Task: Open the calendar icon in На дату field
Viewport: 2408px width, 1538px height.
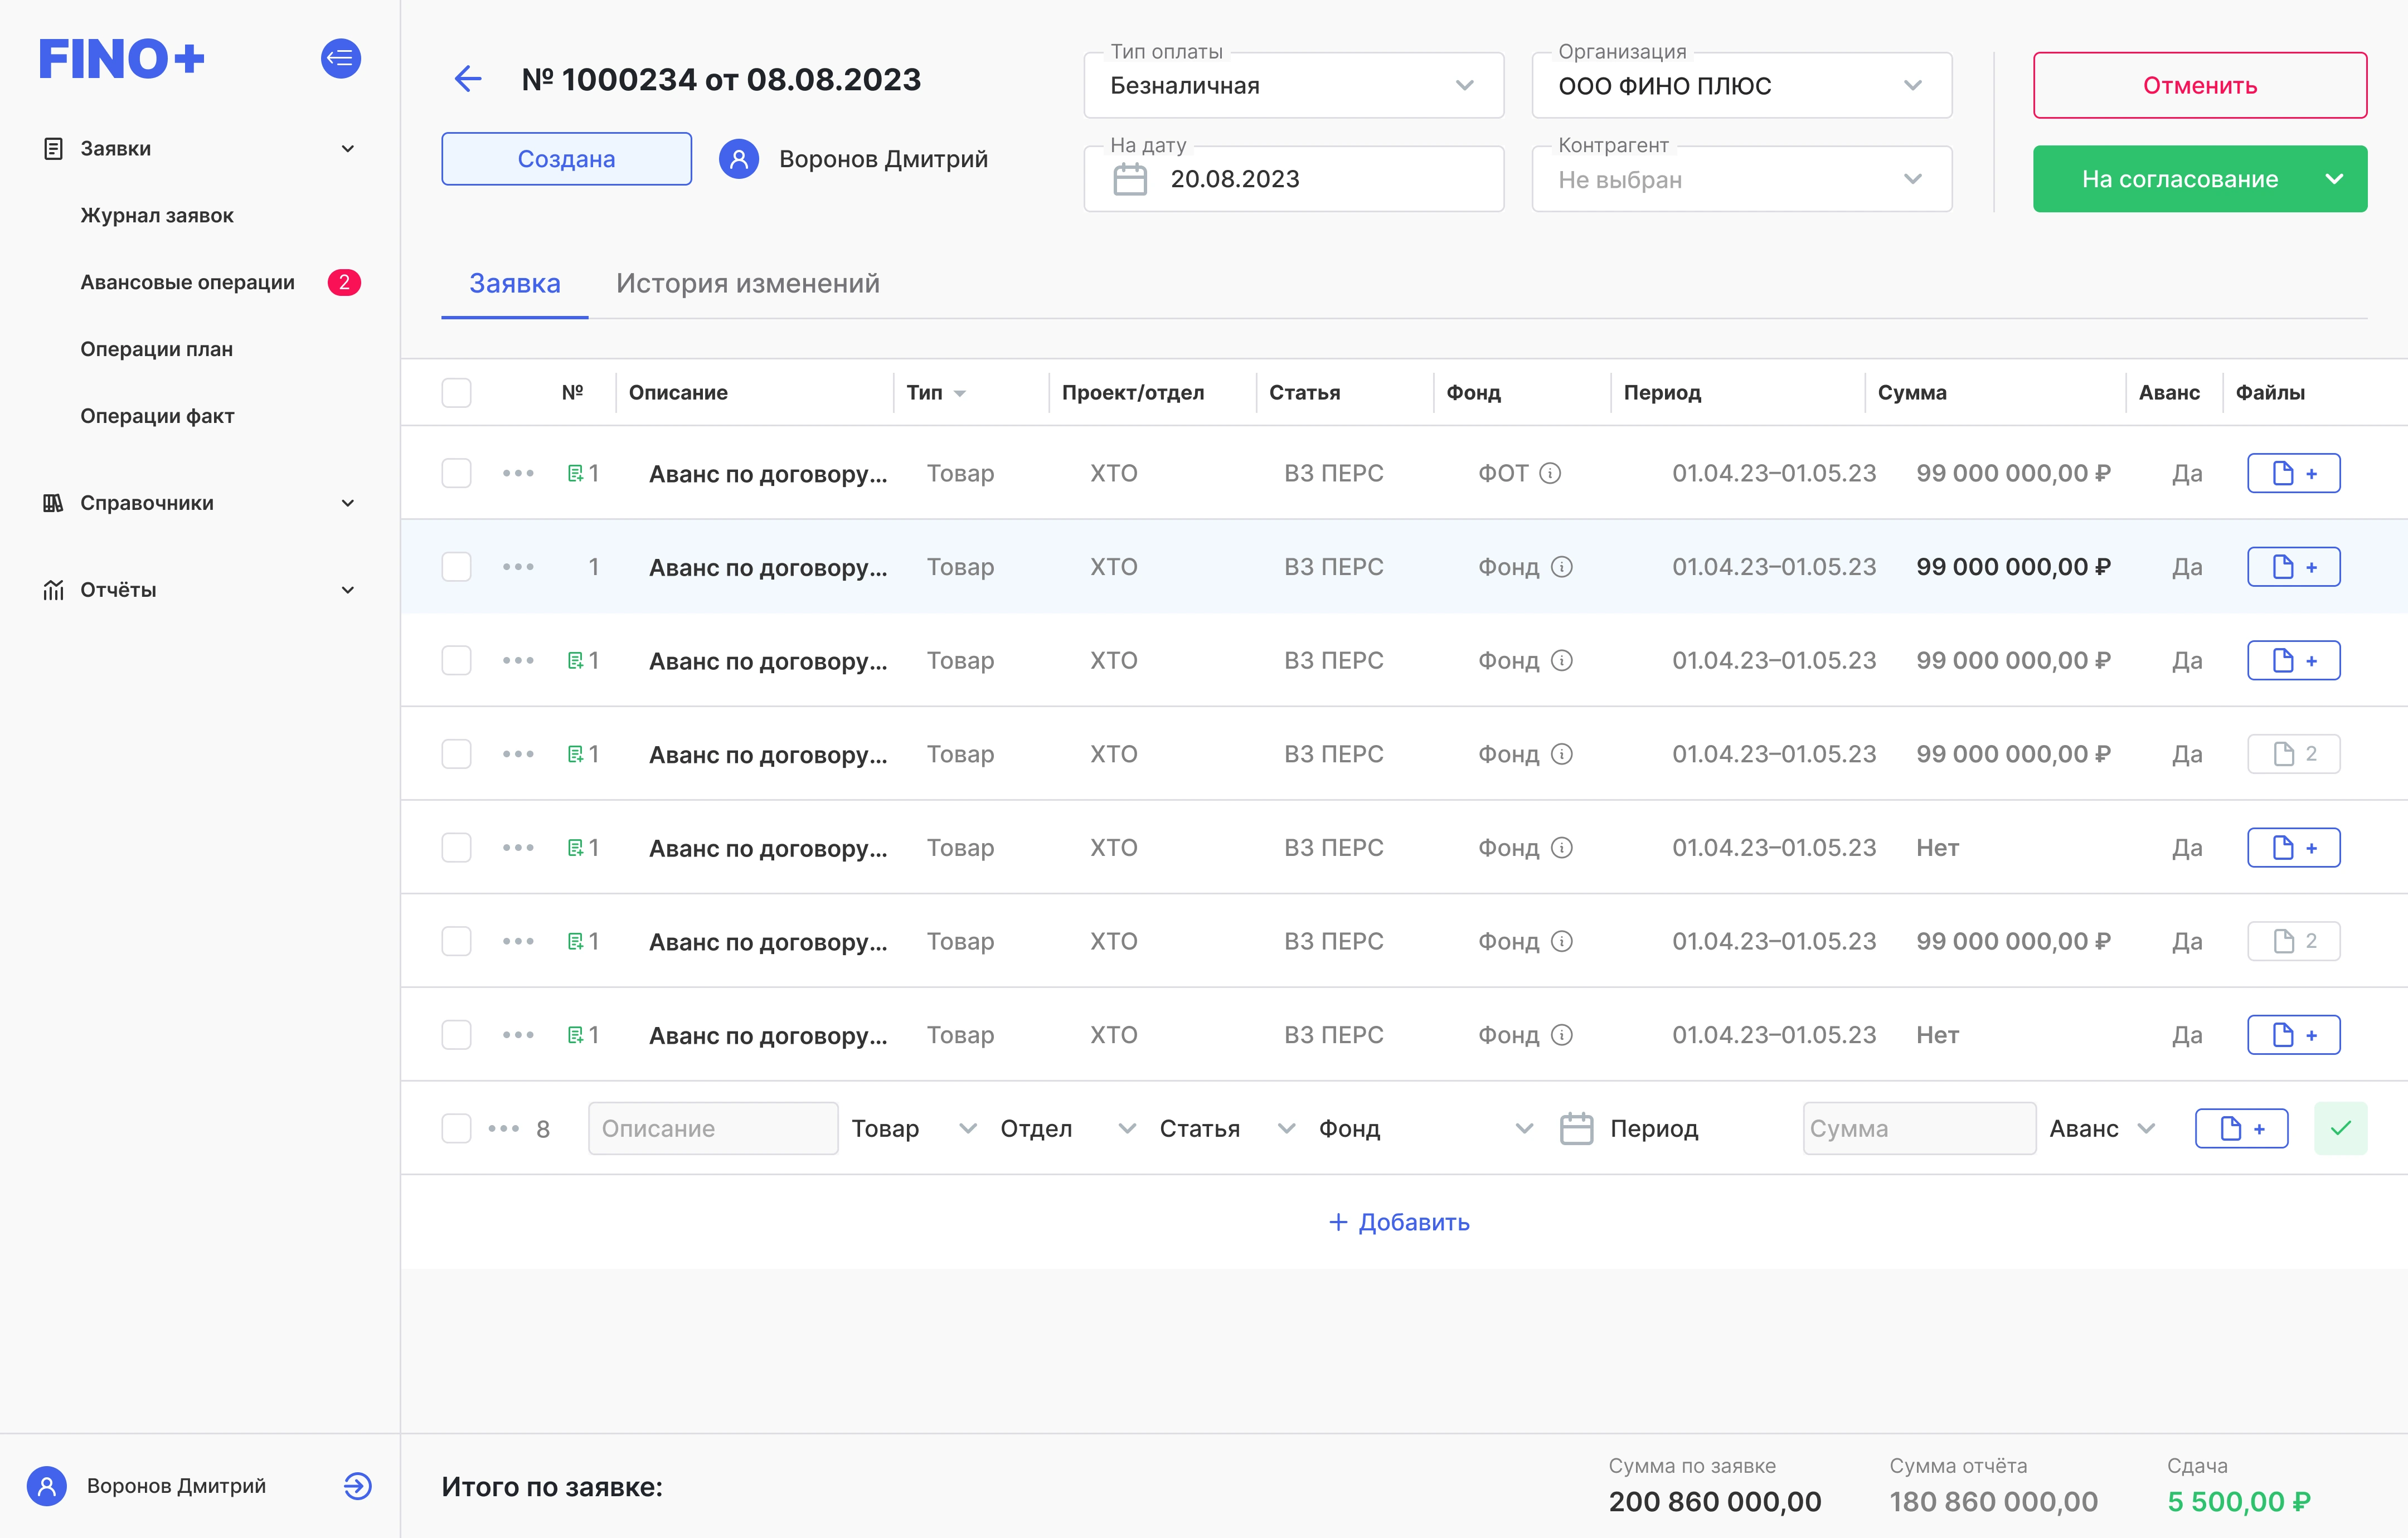Action: pyautogui.click(x=1130, y=180)
